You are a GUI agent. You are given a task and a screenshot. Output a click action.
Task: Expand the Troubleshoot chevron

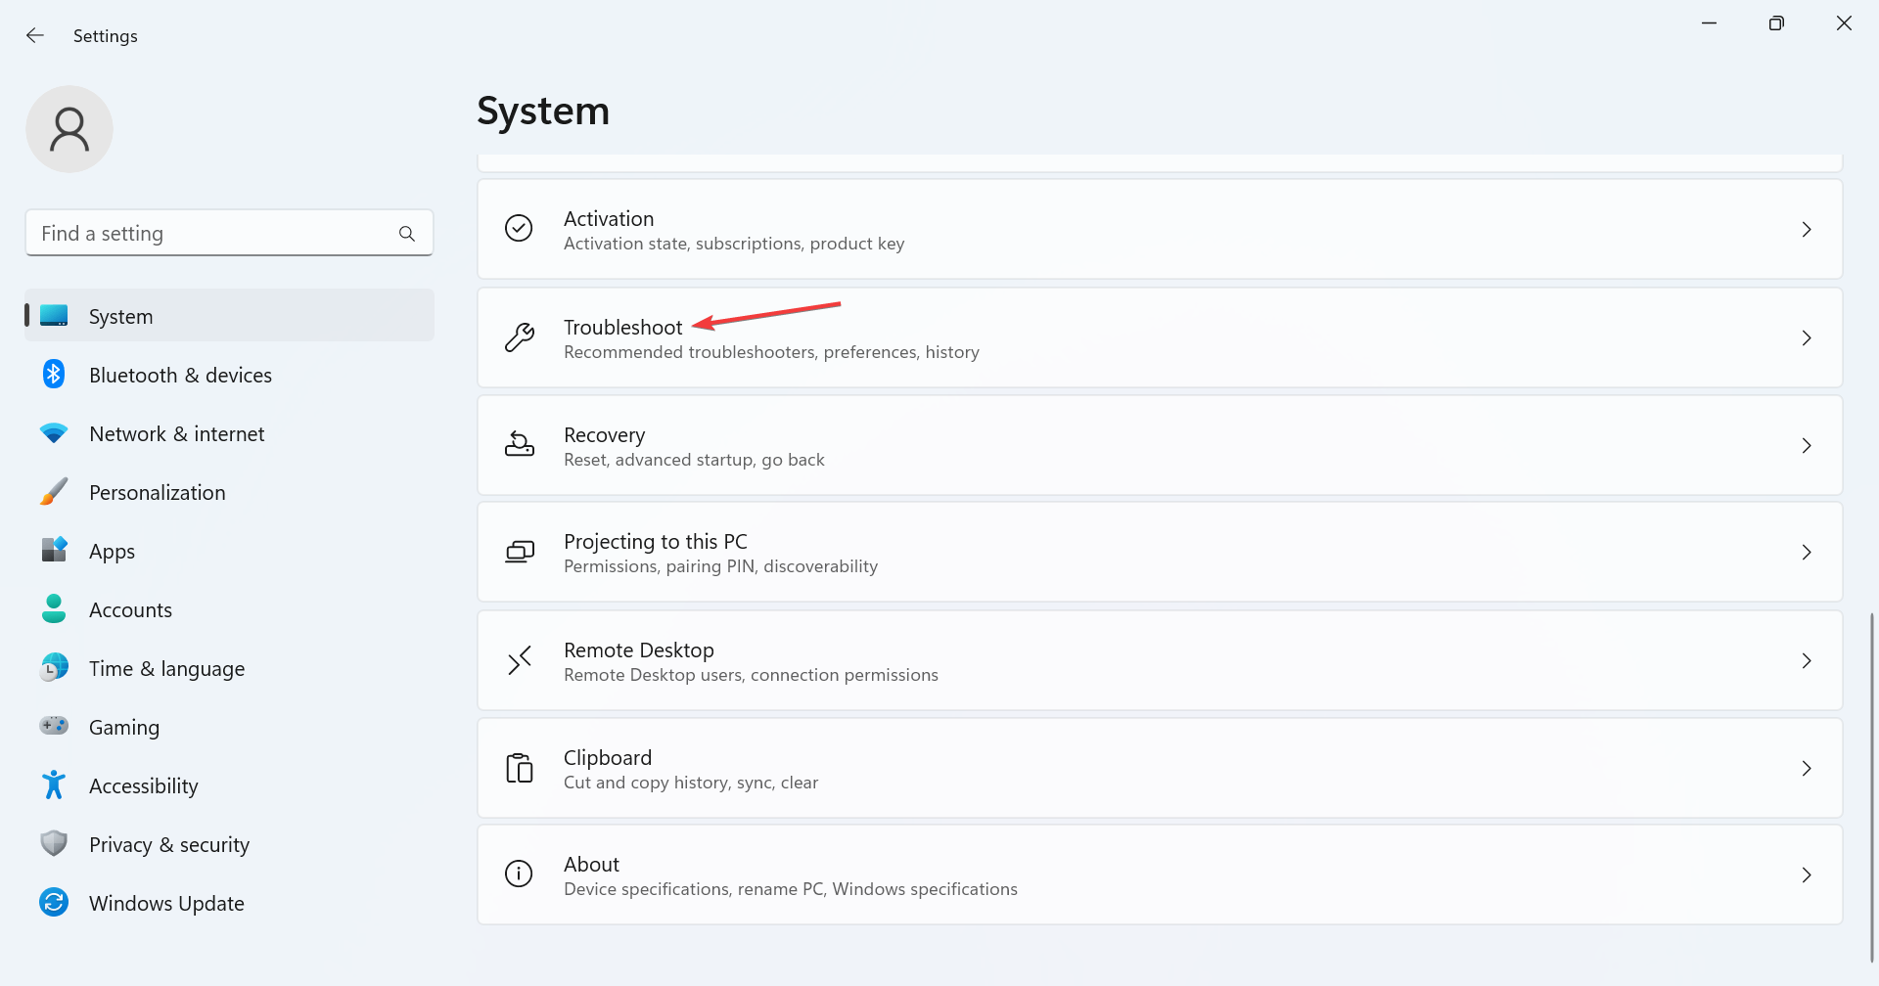[x=1807, y=337]
